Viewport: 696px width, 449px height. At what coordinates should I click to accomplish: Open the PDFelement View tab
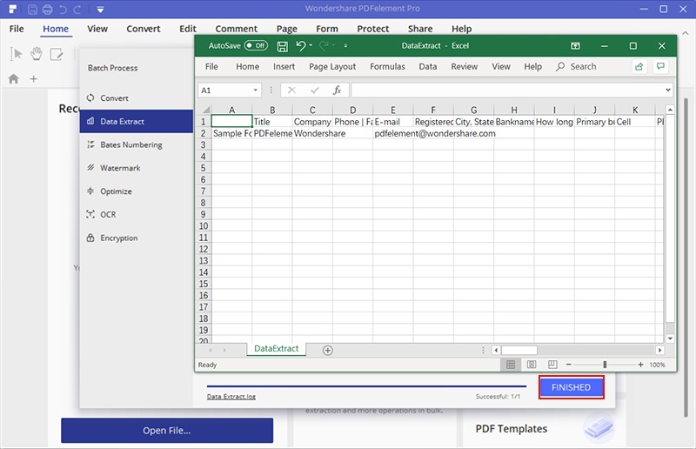click(x=97, y=29)
